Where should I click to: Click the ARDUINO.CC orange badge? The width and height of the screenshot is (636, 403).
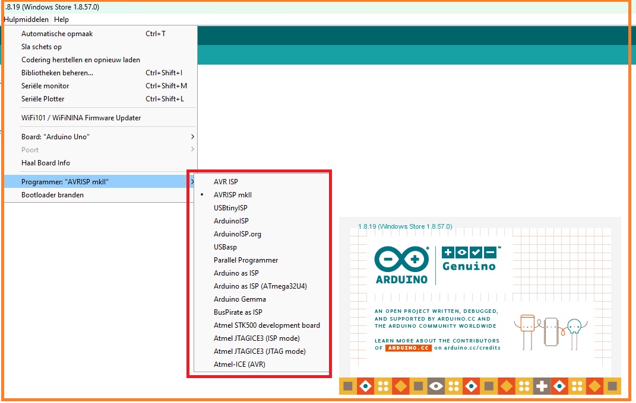408,348
